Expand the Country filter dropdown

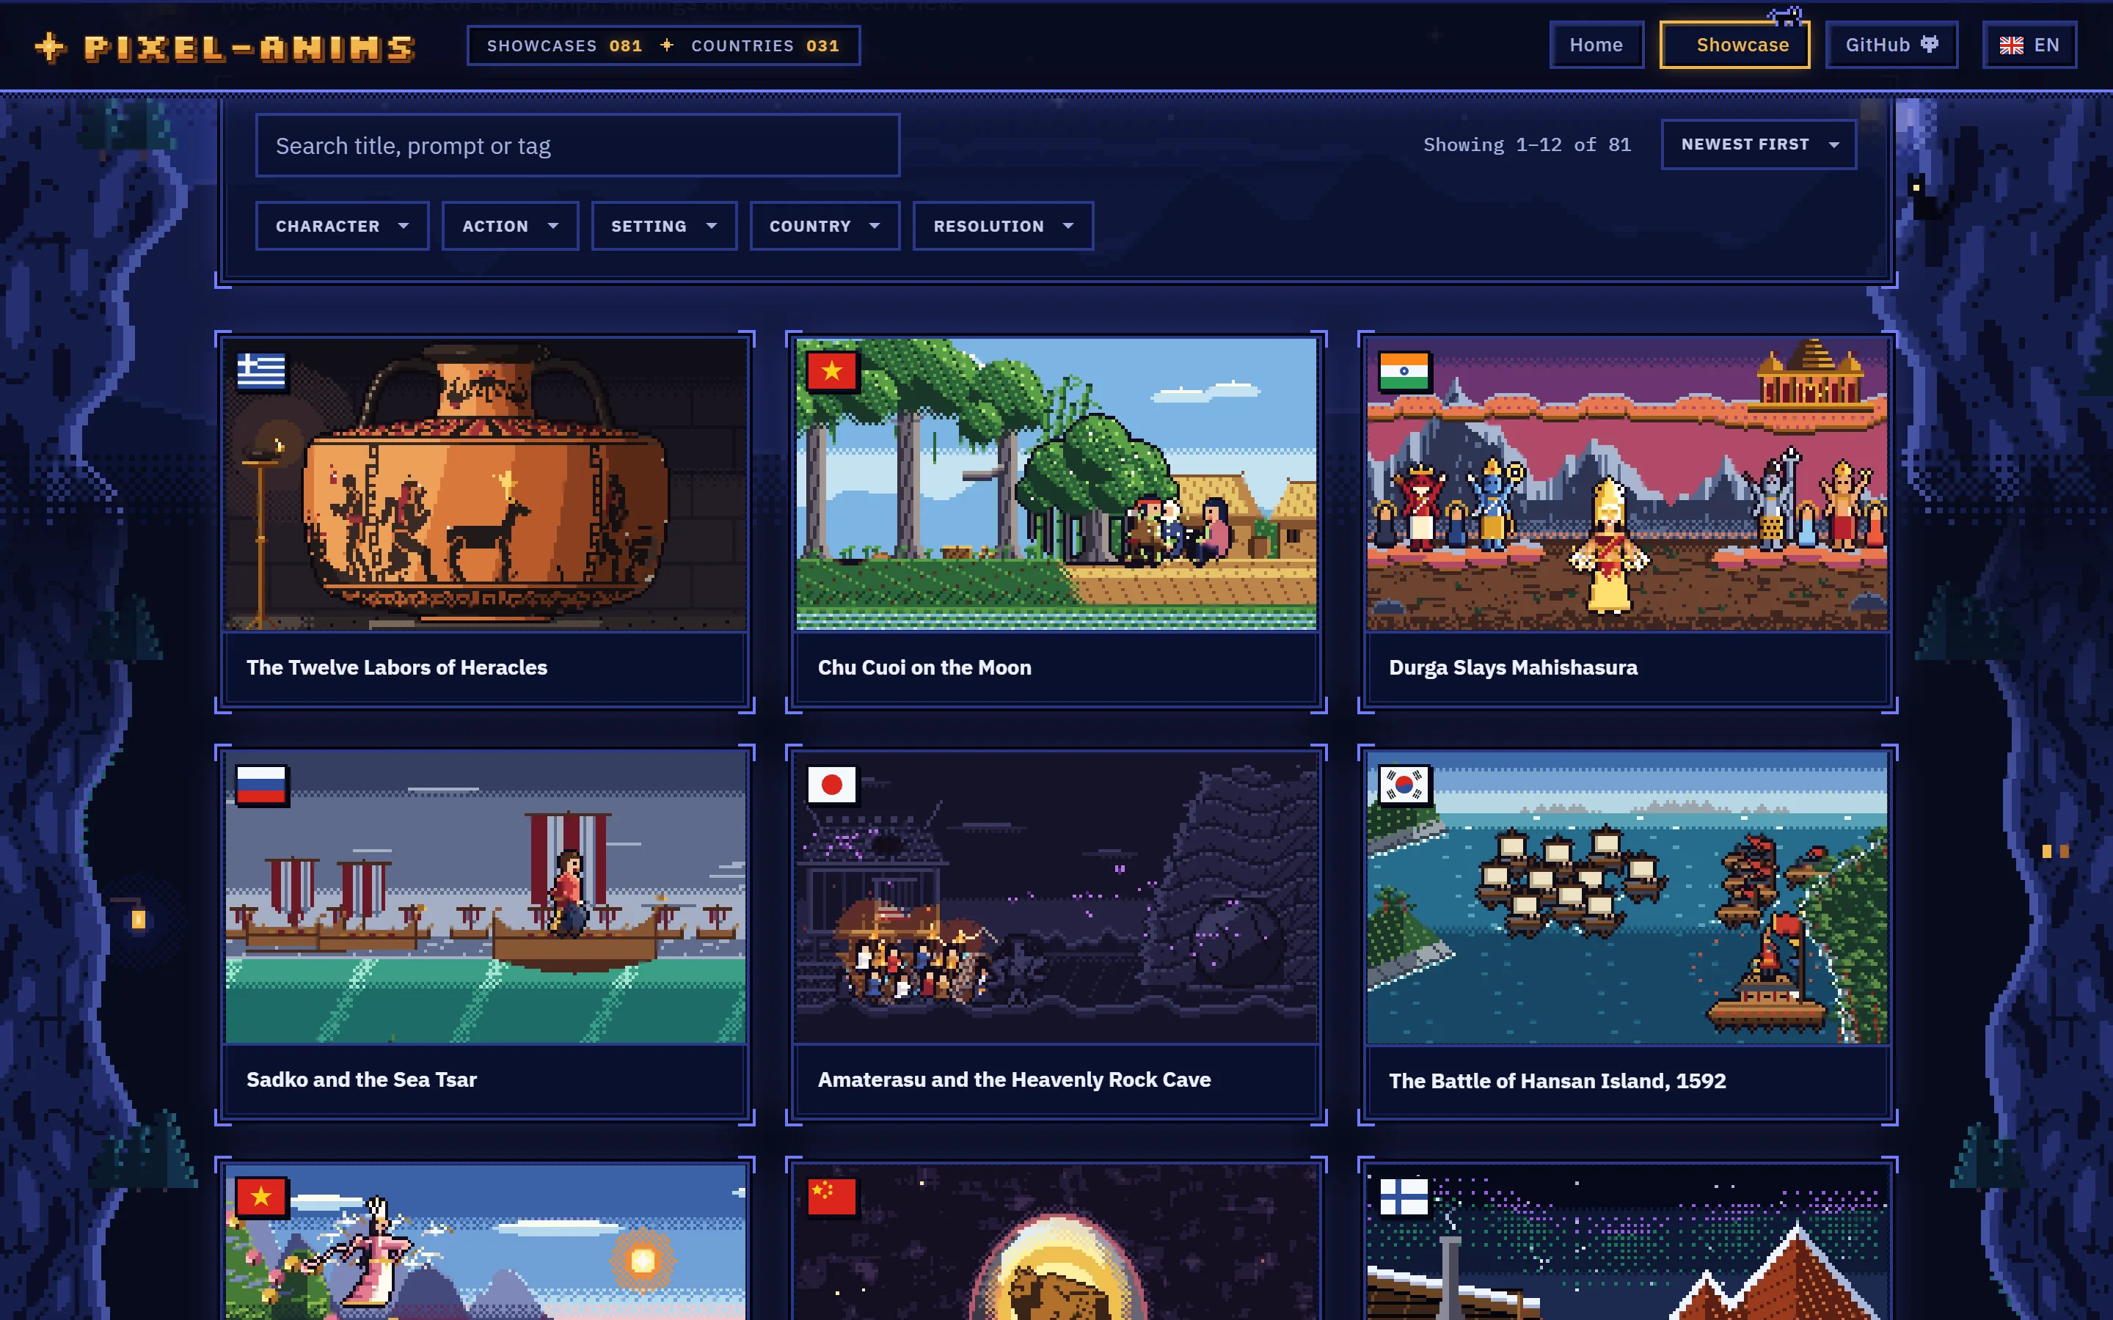[824, 226]
